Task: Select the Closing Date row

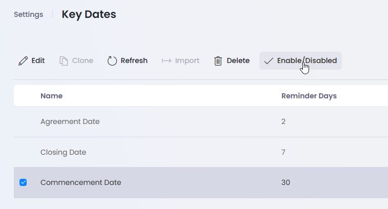Action: (x=201, y=152)
